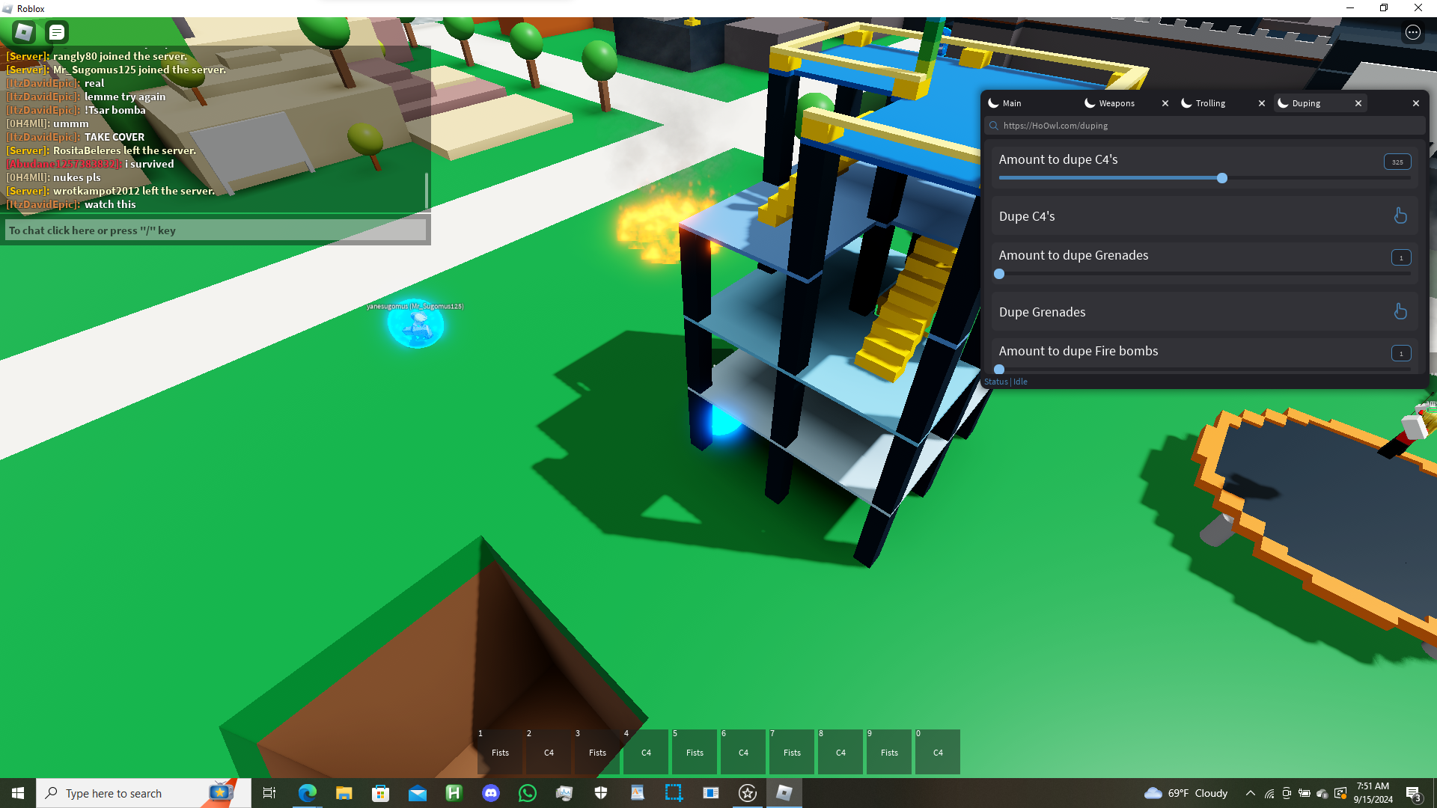Open the battery tray icon
The height and width of the screenshot is (808, 1437).
coord(1305,794)
